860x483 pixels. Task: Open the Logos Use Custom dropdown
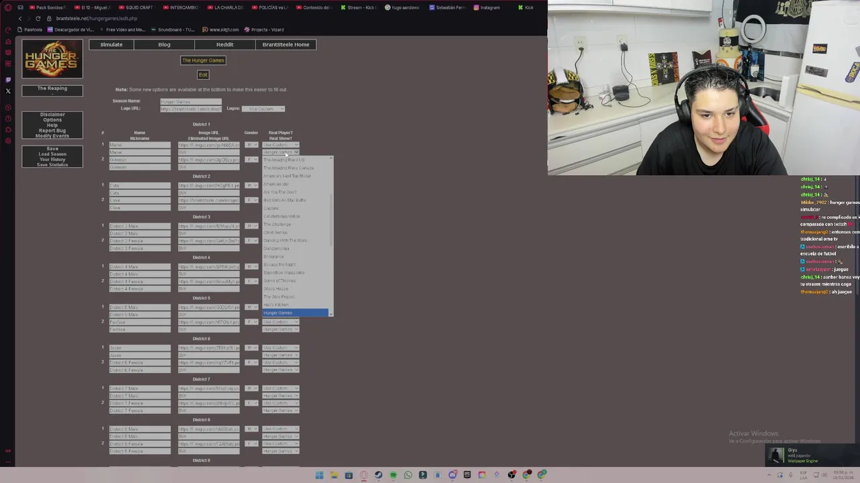point(263,109)
